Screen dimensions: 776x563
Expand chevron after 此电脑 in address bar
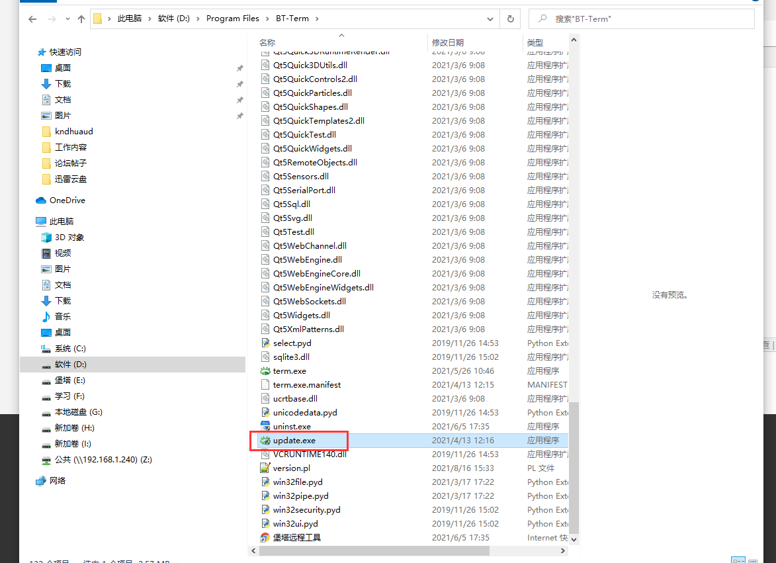[150, 19]
